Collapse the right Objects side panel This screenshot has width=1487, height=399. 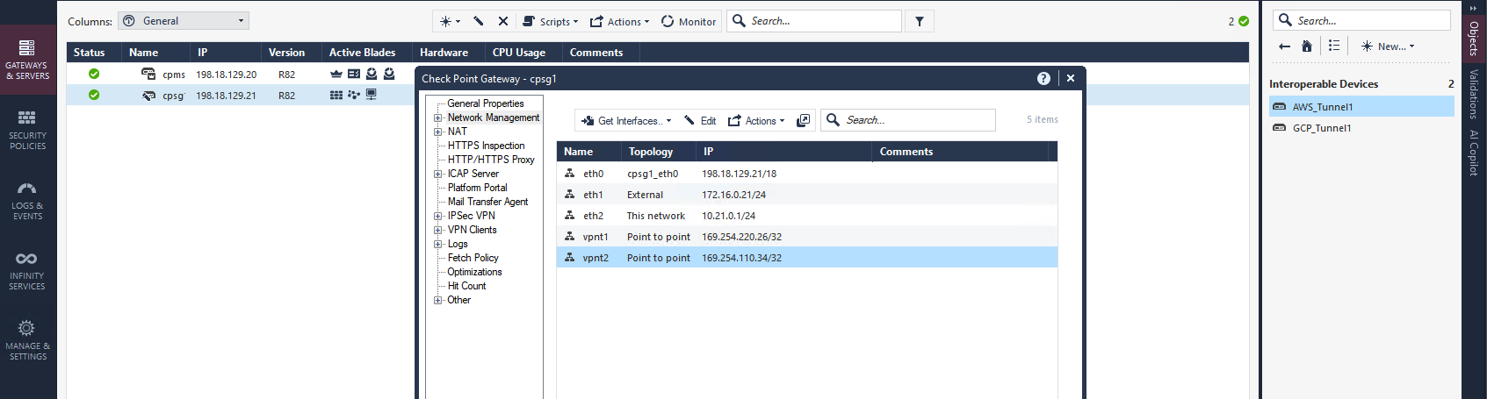[1474, 8]
